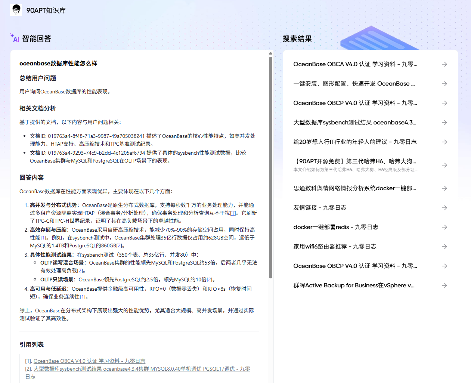This screenshot has width=471, height=383.
Task: Click arrow icon for 群晖Active Backup result
Action: coord(444,285)
